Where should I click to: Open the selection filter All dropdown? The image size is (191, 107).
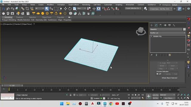pos(39,8)
